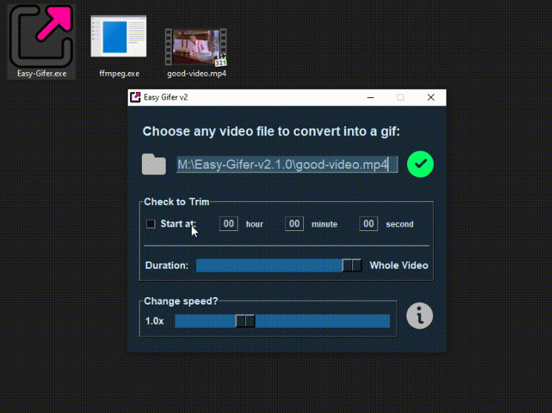
Task: Click the Duration: label
Action: (167, 265)
